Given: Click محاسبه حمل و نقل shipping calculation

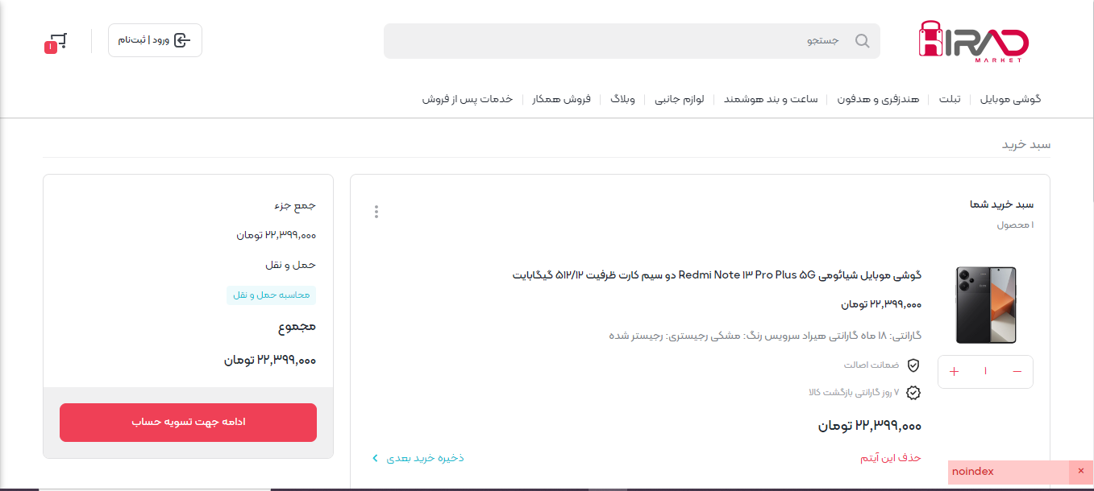Looking at the screenshot, I should [271, 295].
